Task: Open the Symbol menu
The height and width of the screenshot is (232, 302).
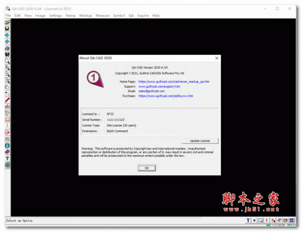Action: pyautogui.click(x=119, y=16)
